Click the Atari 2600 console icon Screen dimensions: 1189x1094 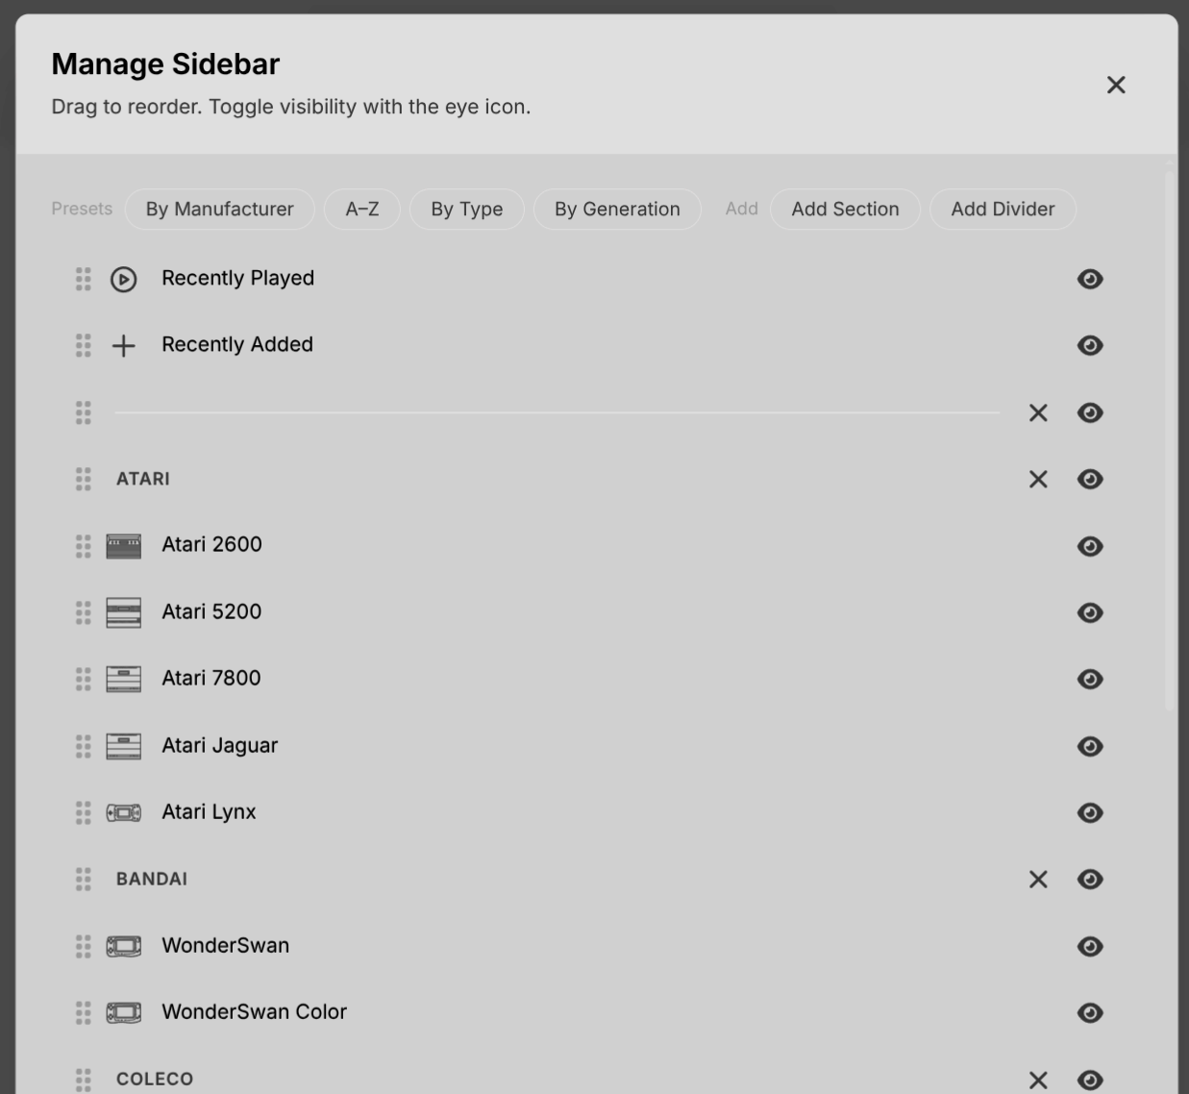click(123, 546)
